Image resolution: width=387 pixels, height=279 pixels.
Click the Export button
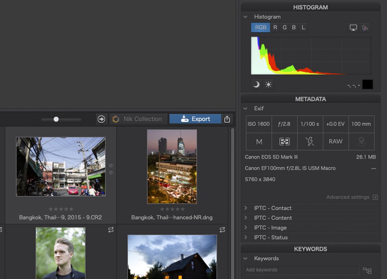coord(195,119)
